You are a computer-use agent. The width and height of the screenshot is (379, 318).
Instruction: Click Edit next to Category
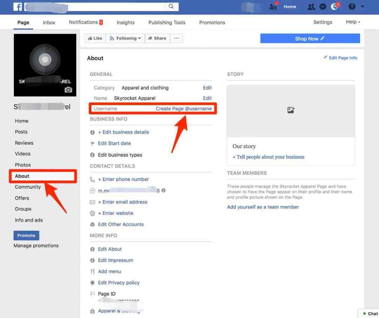207,88
